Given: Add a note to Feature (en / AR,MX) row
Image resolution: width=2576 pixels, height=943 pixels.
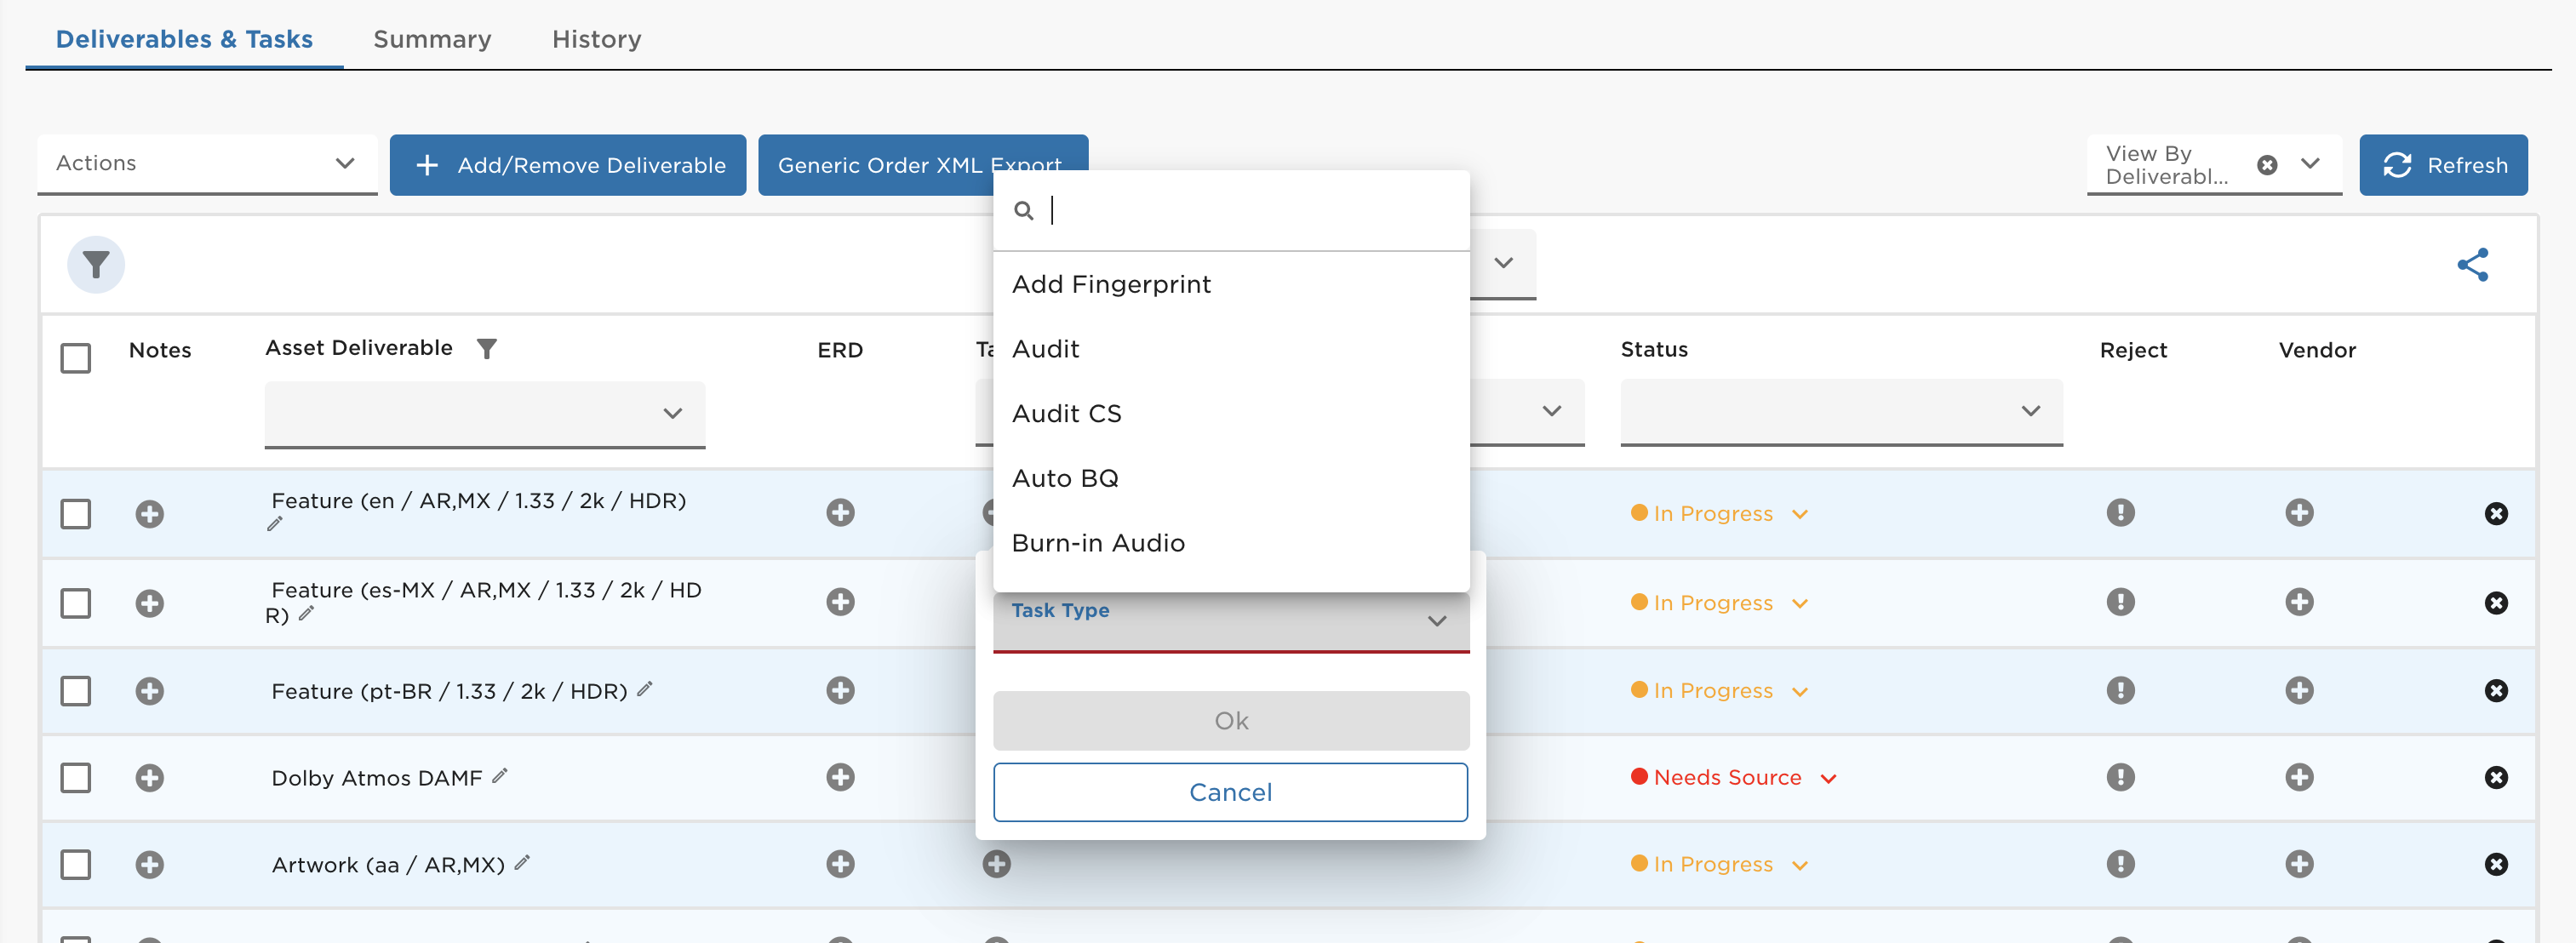Looking at the screenshot, I should tap(150, 514).
